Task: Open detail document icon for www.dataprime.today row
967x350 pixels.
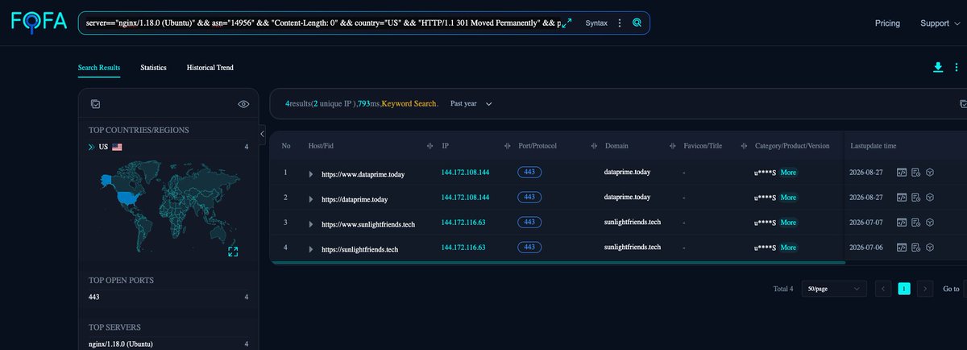Action: (x=916, y=173)
